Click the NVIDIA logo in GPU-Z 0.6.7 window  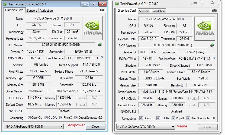coord(92,28)
